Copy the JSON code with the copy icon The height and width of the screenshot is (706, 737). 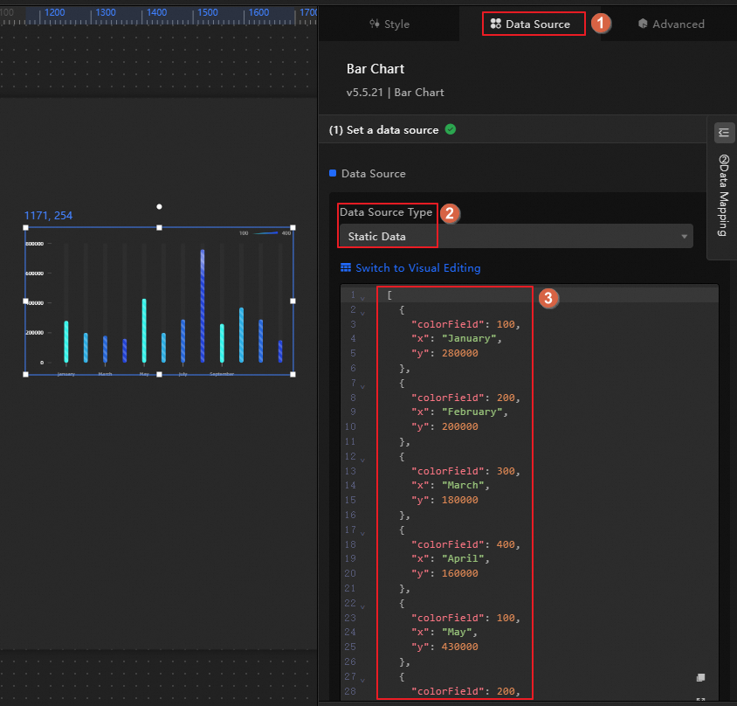point(700,677)
